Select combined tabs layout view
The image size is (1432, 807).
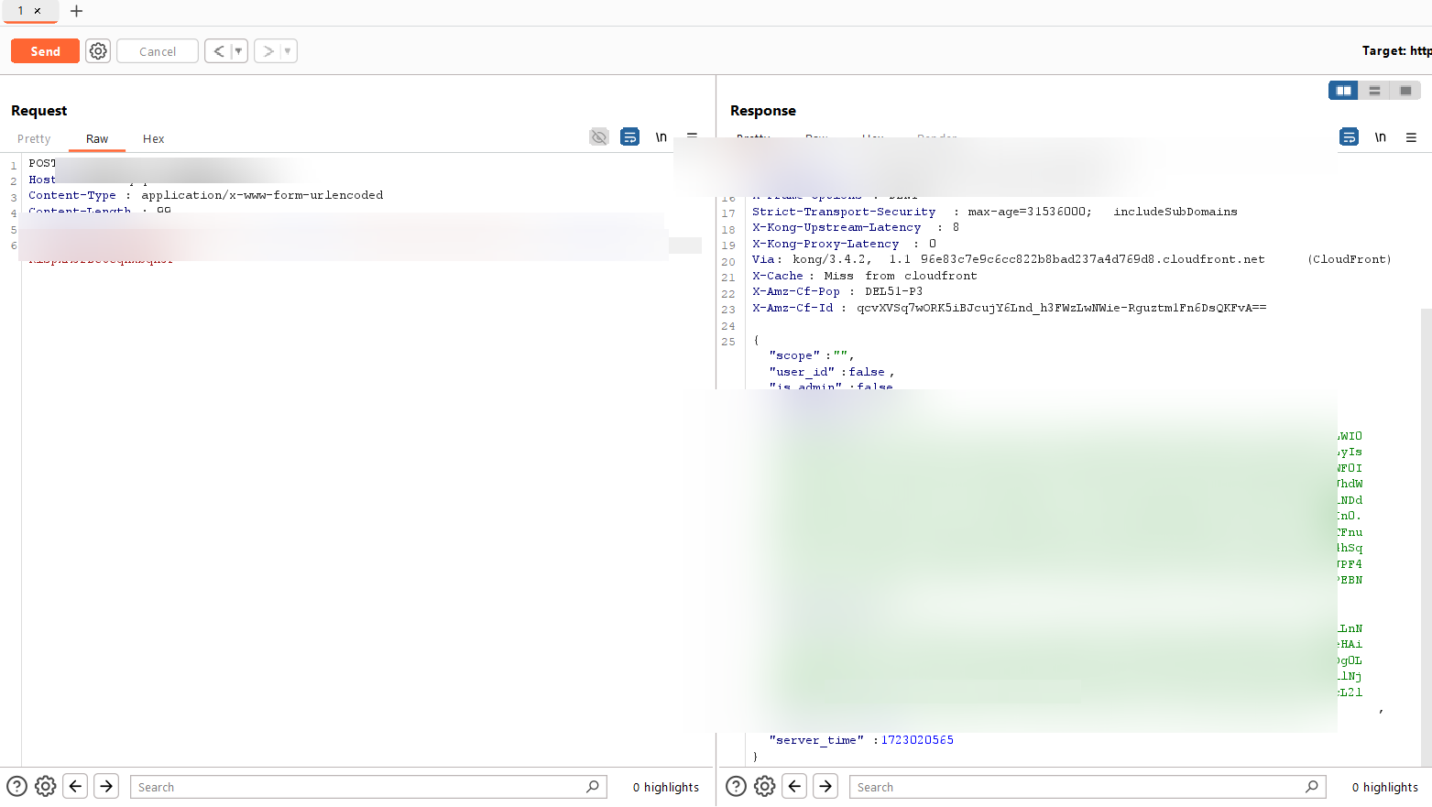1405,91
